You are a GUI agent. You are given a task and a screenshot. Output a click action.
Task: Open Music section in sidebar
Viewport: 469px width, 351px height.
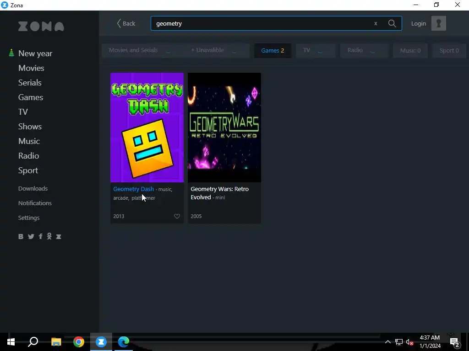(29, 141)
